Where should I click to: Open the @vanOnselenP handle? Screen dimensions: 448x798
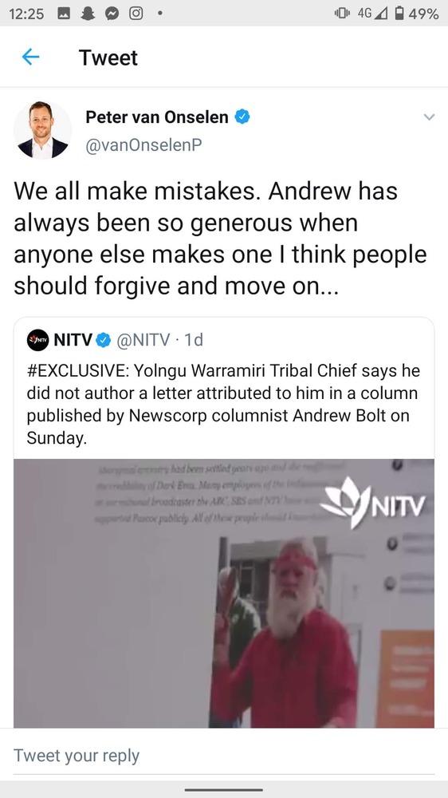pos(144,145)
